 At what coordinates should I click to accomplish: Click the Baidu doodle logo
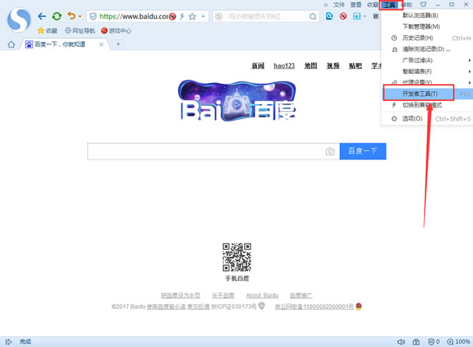[236, 100]
